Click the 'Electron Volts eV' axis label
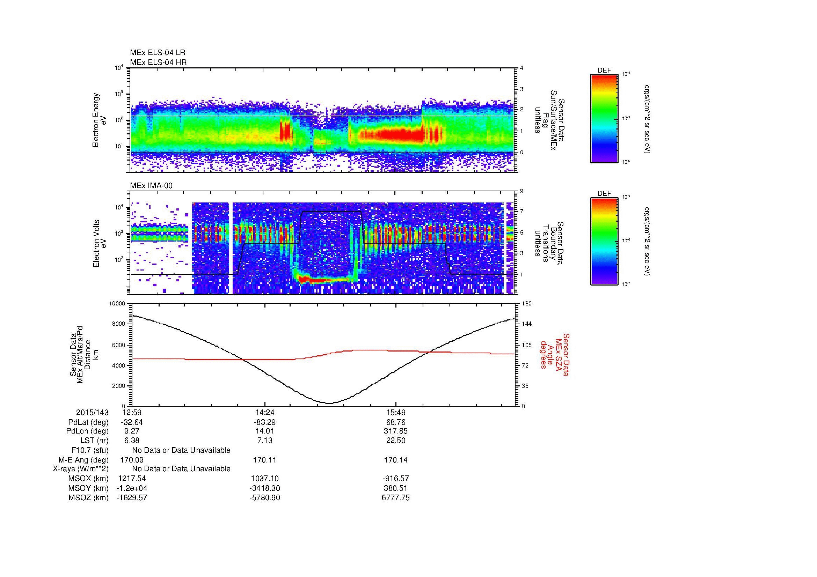The height and width of the screenshot is (577, 817). click(x=100, y=243)
